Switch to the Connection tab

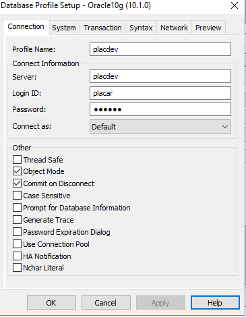coord(26,27)
